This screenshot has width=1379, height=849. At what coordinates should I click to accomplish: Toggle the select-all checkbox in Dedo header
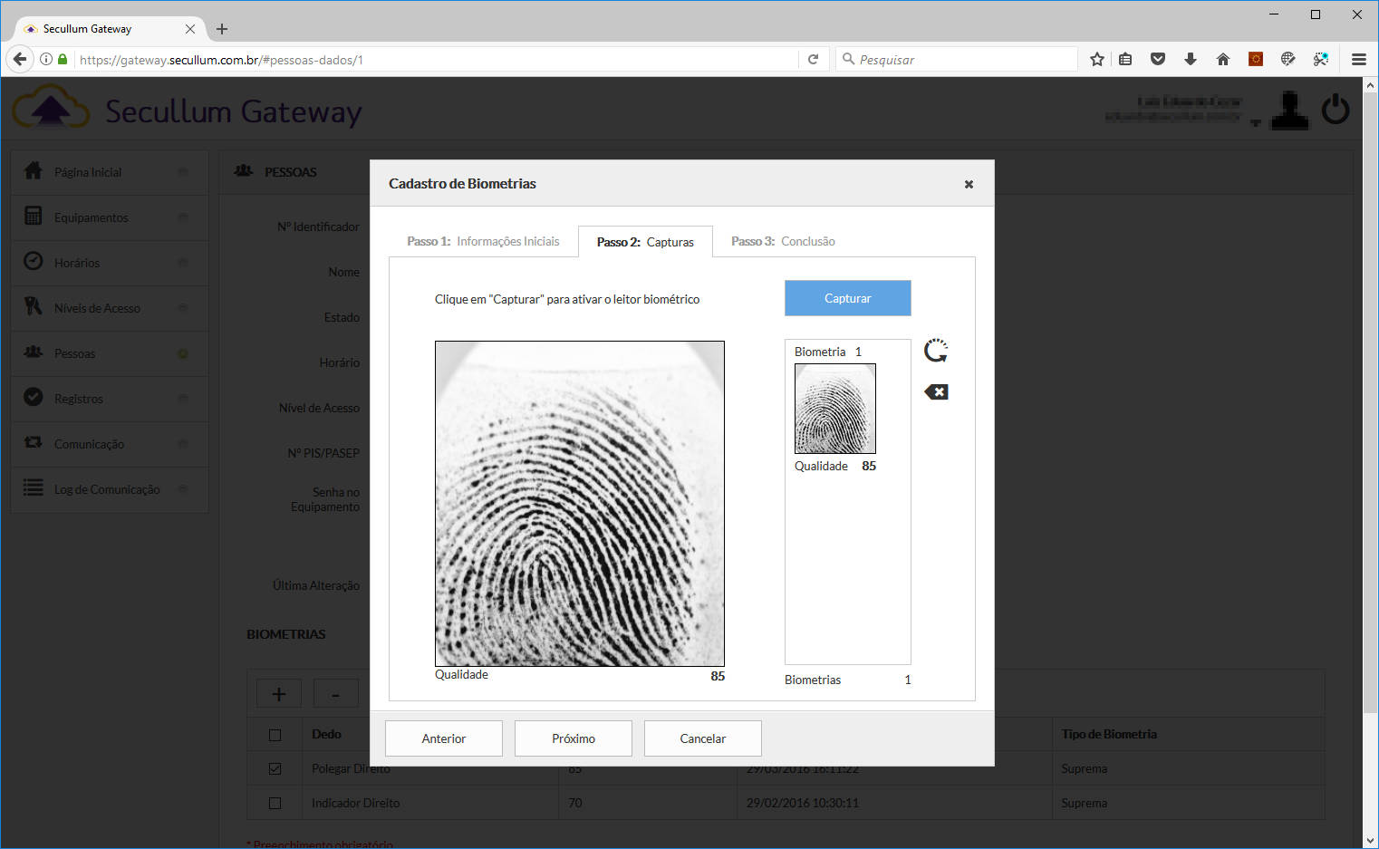click(275, 735)
